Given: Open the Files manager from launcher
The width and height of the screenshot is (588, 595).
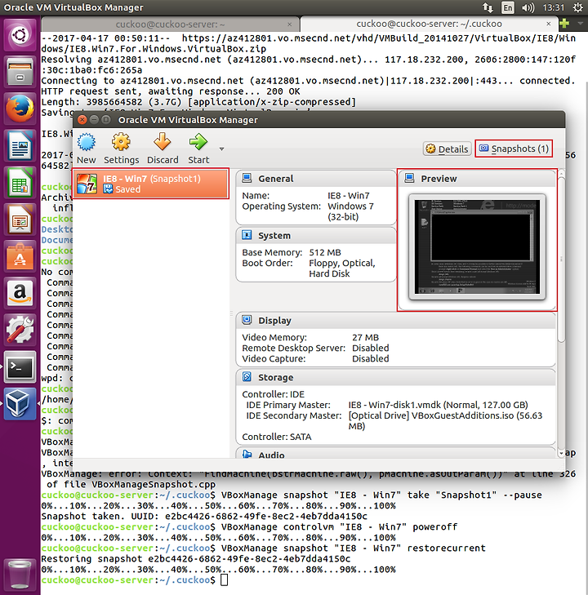Looking at the screenshot, I should (x=20, y=72).
